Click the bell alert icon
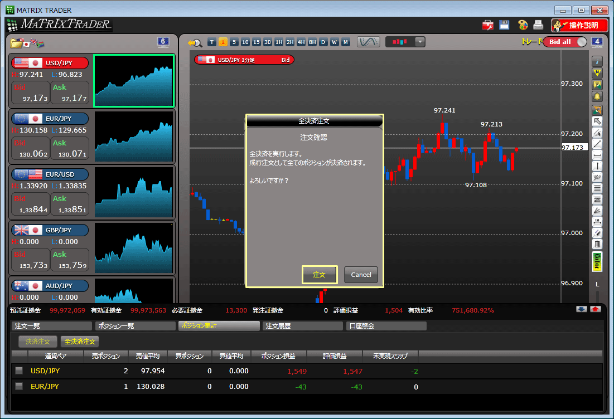The image size is (614, 419). coord(597,96)
